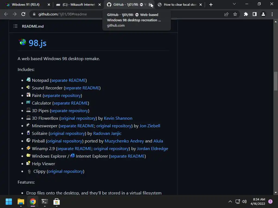Open the Muzychenko Andrey link

click(124, 141)
